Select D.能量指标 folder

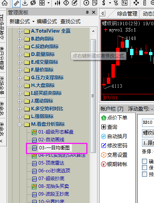(x=43, y=54)
